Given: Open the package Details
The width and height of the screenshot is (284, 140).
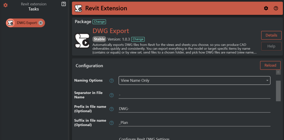Looking at the screenshot, I should click(271, 35).
